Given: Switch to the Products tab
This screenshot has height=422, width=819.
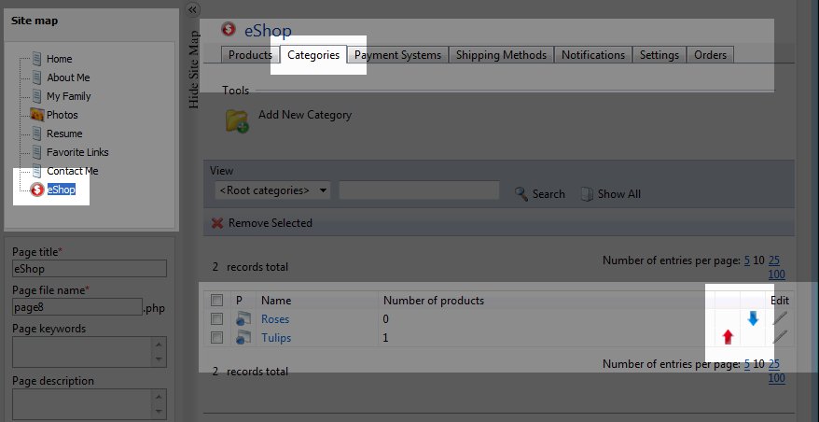Looking at the screenshot, I should tap(250, 55).
